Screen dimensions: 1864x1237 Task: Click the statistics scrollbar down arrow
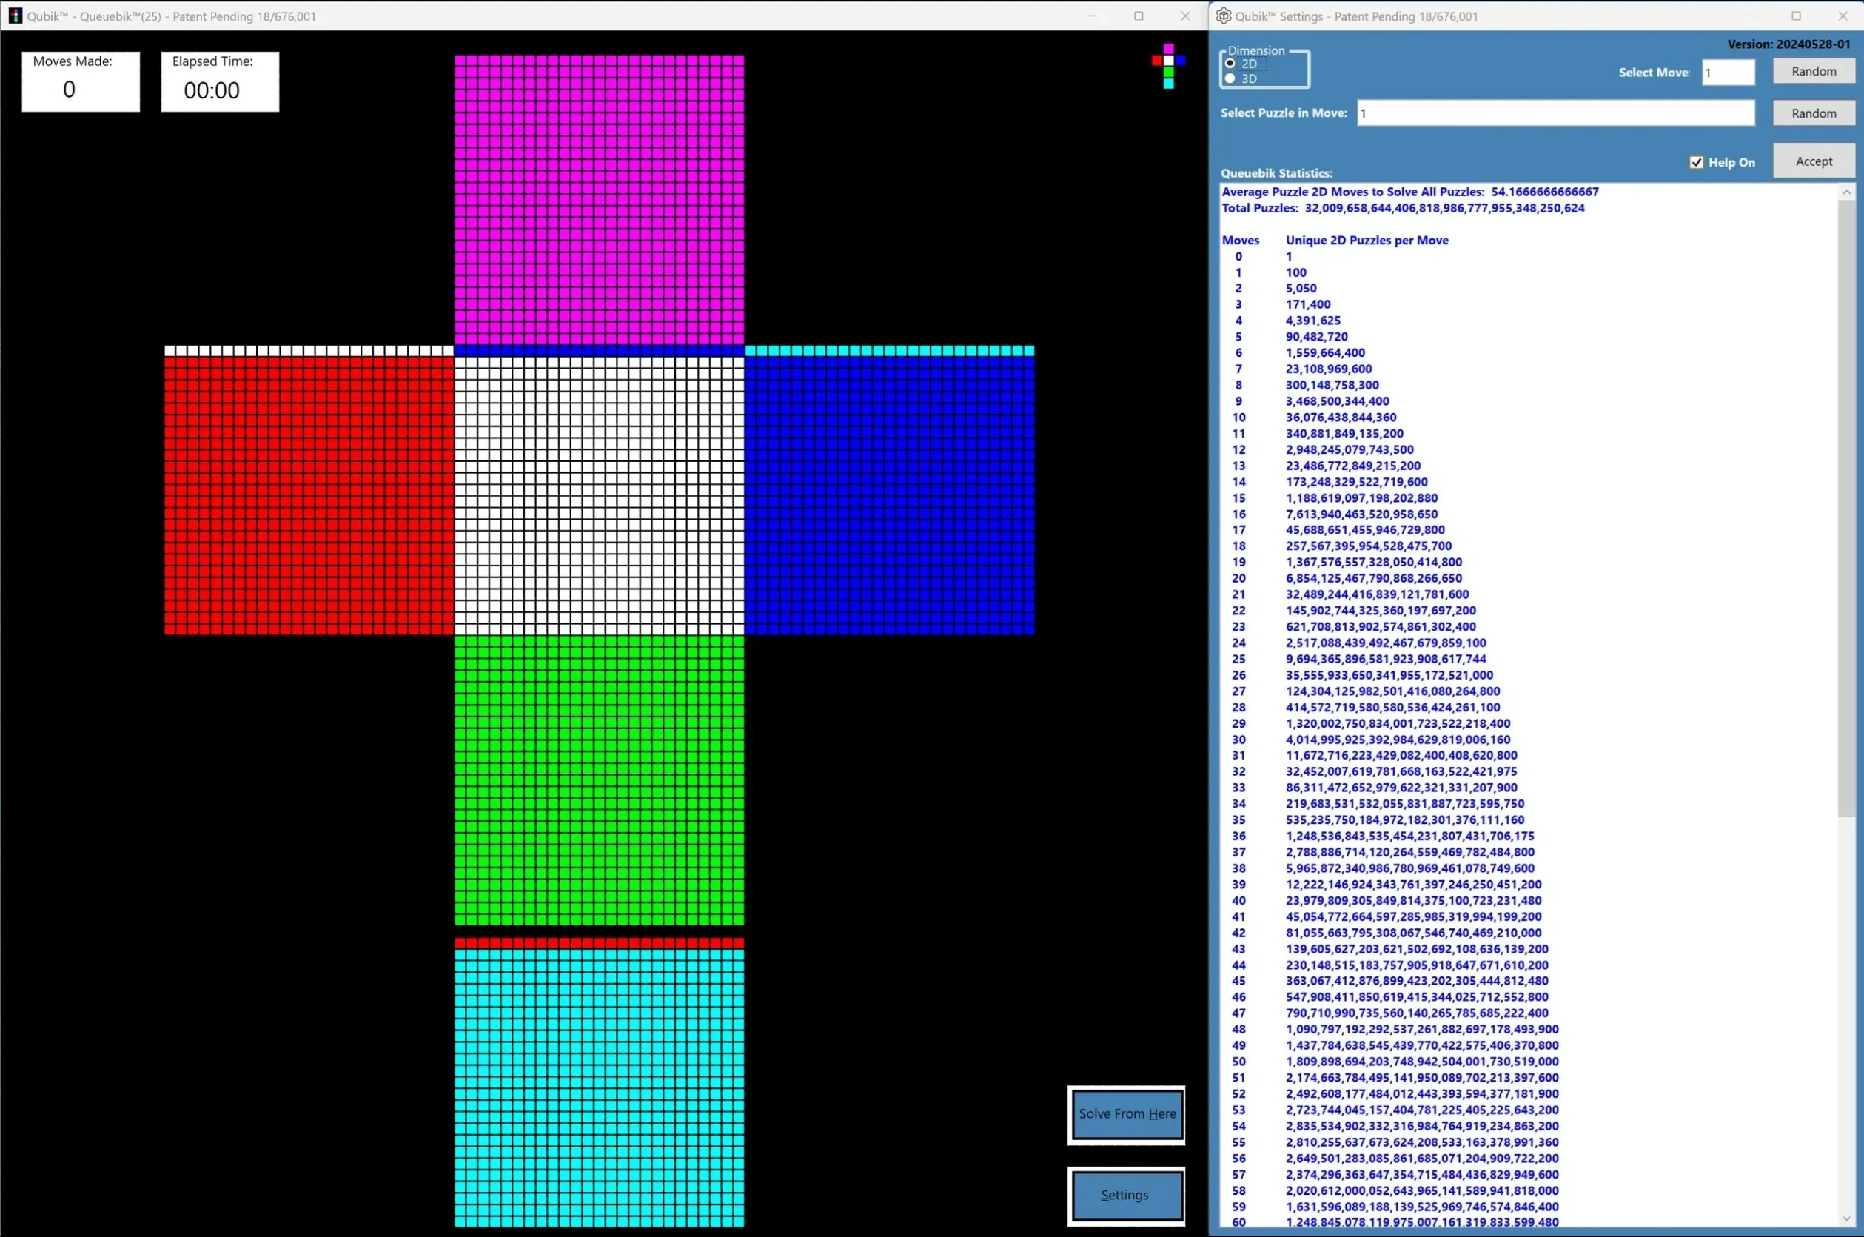click(x=1845, y=1218)
